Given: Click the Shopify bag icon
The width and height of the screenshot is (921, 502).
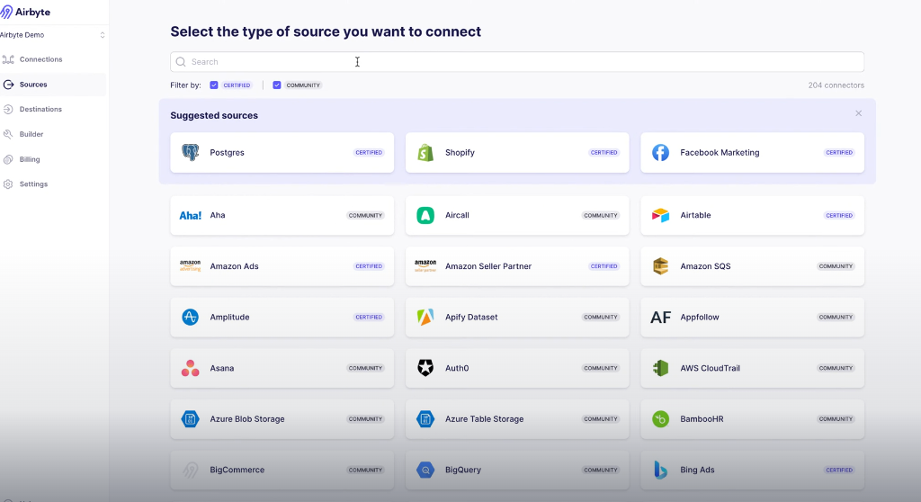Looking at the screenshot, I should [425, 152].
